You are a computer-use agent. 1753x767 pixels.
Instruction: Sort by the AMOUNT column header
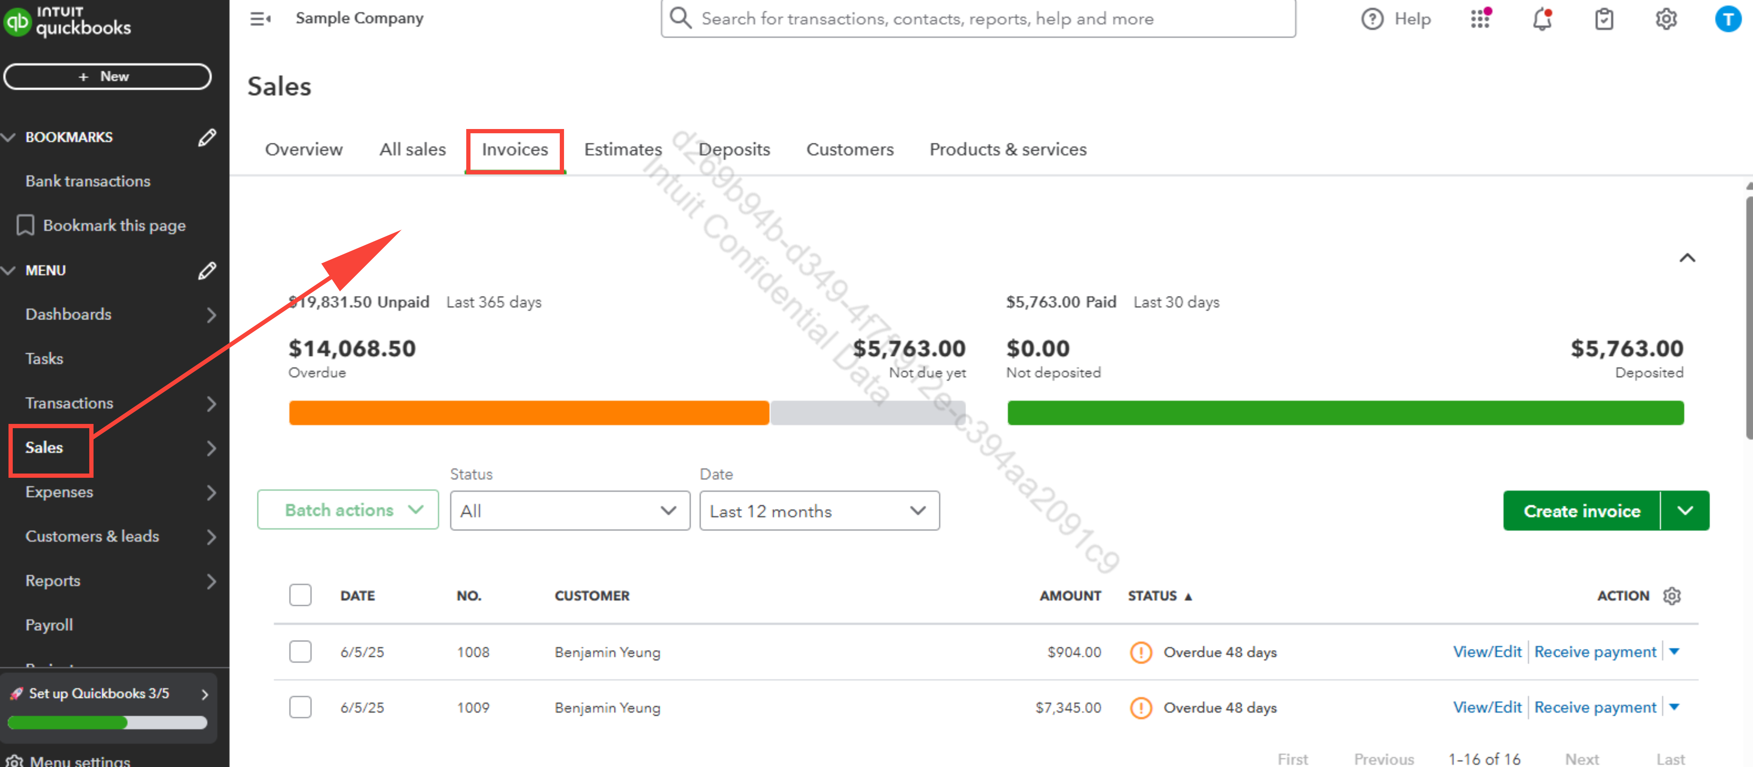(1070, 595)
